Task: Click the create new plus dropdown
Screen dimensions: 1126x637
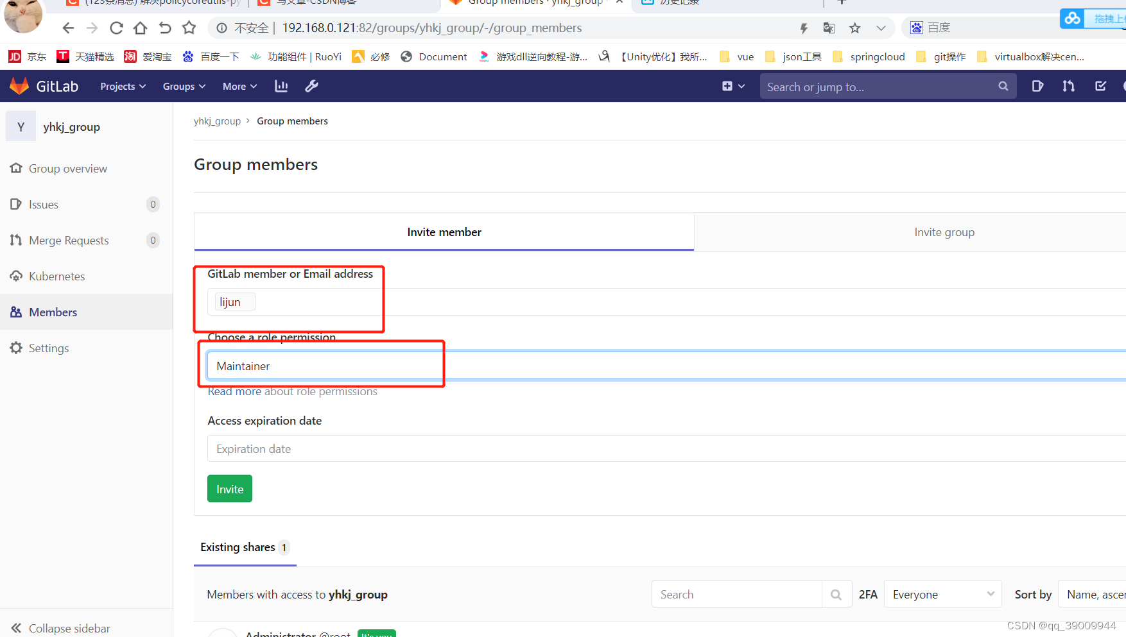Action: tap(733, 86)
